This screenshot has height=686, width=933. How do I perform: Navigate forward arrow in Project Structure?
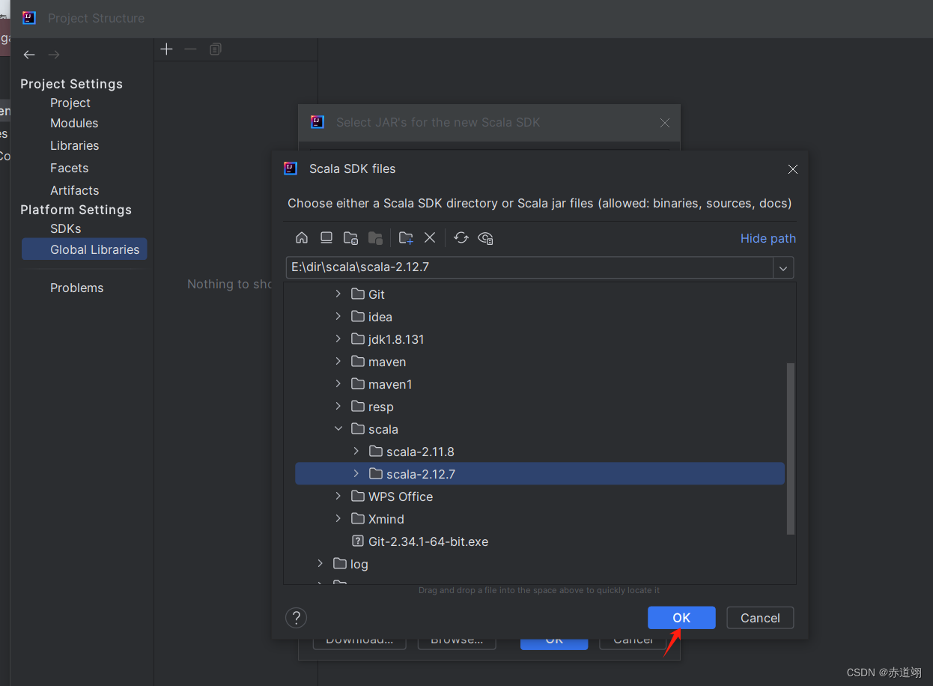[54, 55]
